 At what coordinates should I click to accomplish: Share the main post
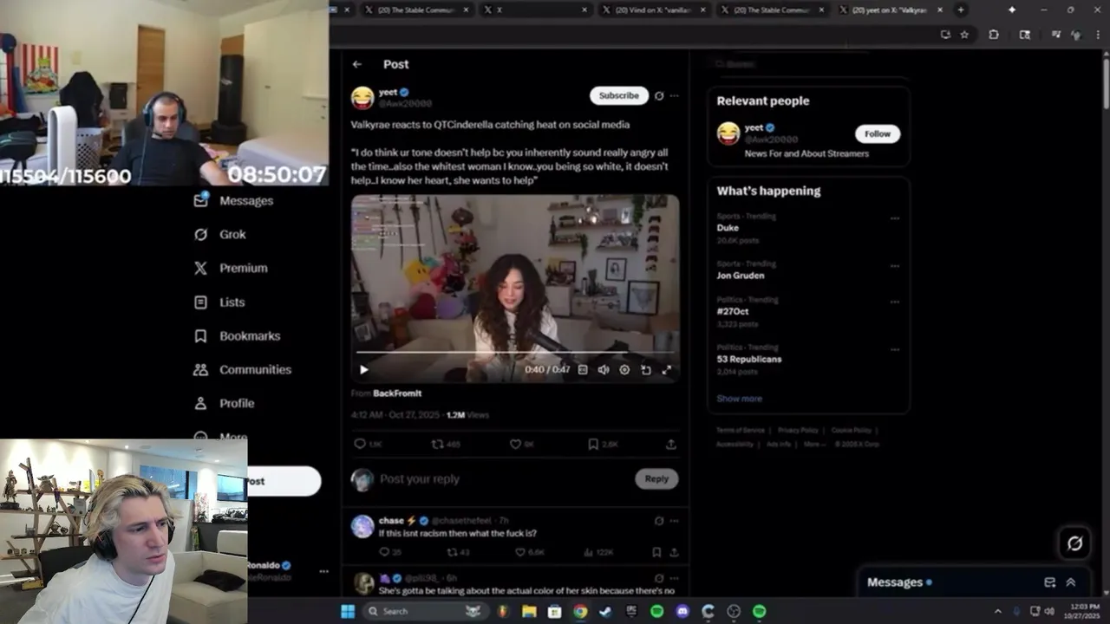(x=671, y=444)
